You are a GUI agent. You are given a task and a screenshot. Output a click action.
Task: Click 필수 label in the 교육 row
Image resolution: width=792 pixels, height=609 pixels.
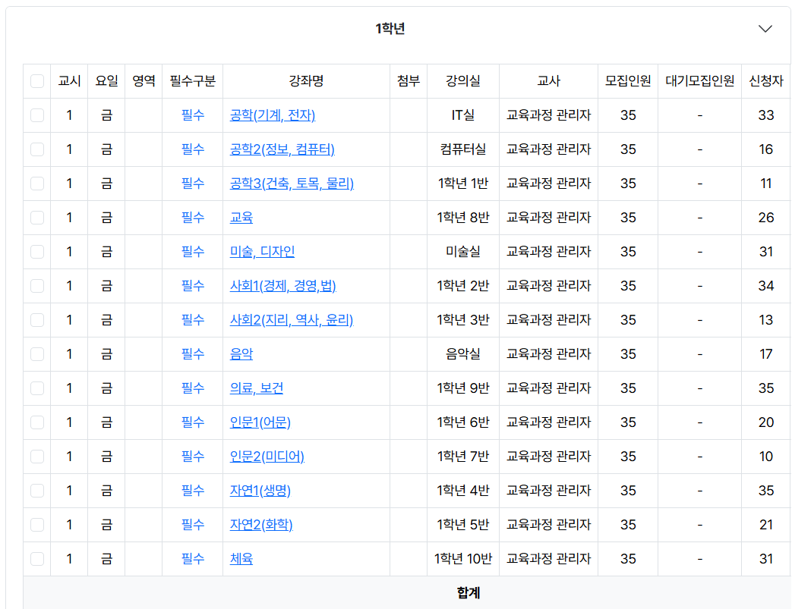pyautogui.click(x=192, y=218)
